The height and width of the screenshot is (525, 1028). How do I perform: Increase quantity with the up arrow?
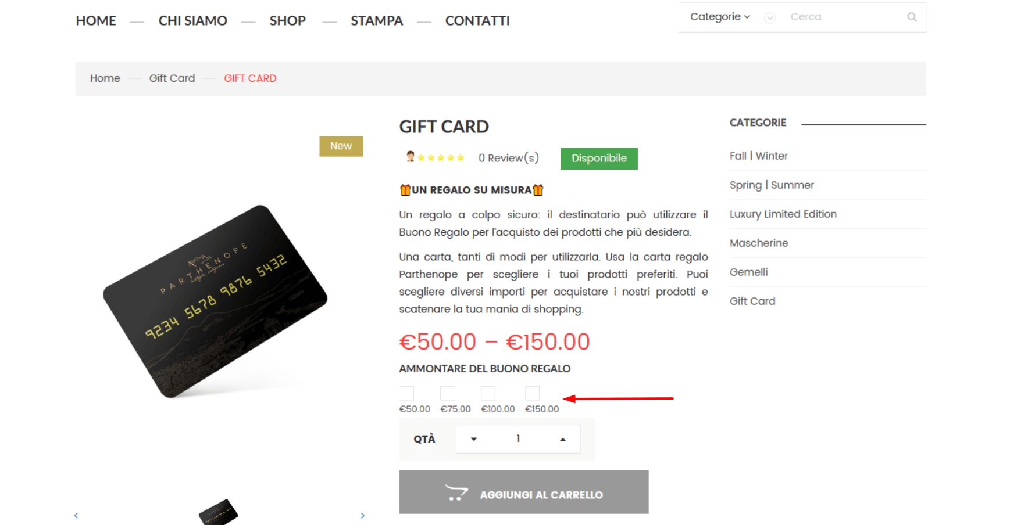(x=563, y=439)
